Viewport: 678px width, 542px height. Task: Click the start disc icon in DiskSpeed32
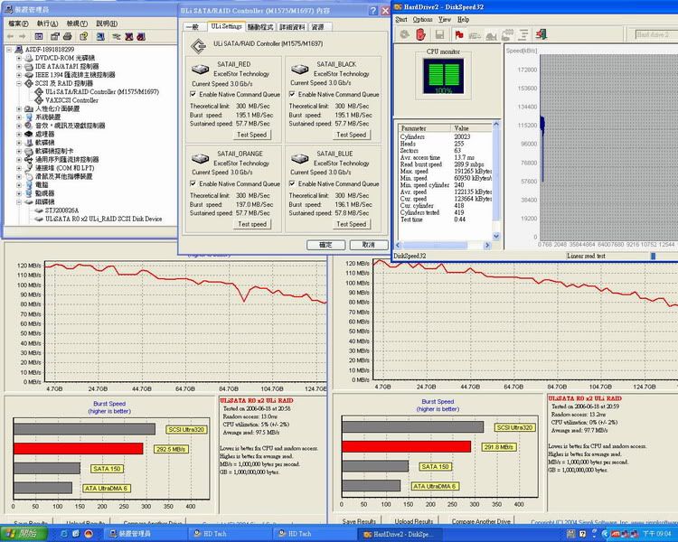pyautogui.click(x=404, y=34)
